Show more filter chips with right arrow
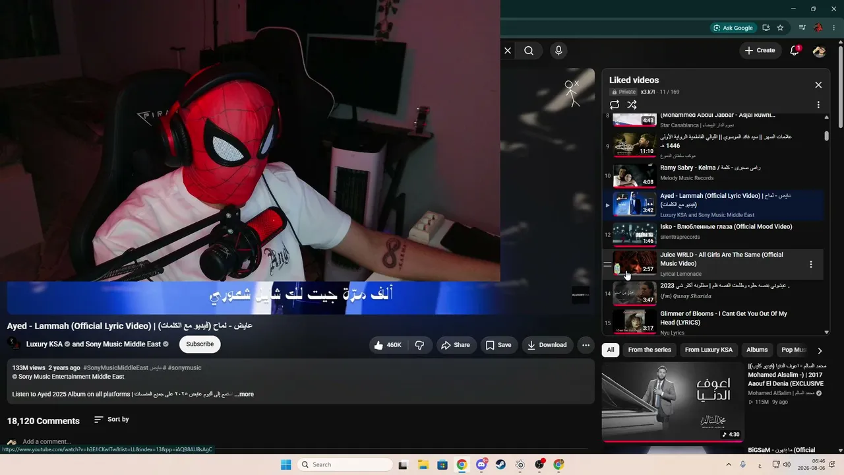This screenshot has width=844, height=475. point(820,350)
